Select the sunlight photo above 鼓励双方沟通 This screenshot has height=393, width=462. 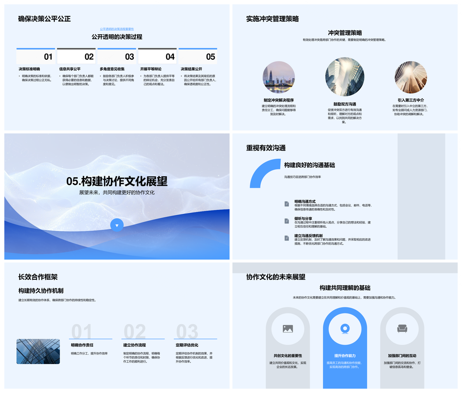click(x=344, y=76)
